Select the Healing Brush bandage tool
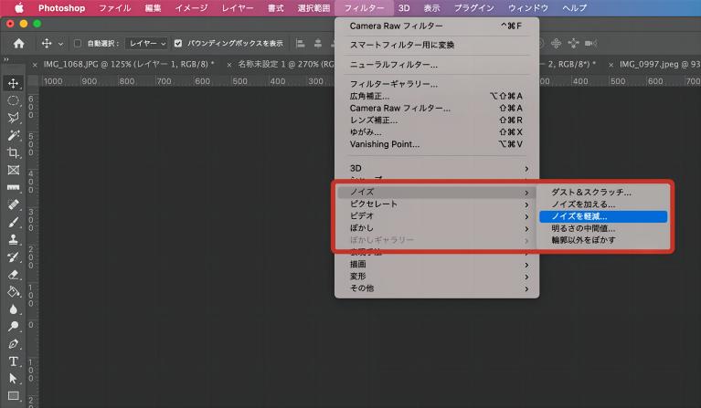The image size is (701, 408). tap(14, 204)
